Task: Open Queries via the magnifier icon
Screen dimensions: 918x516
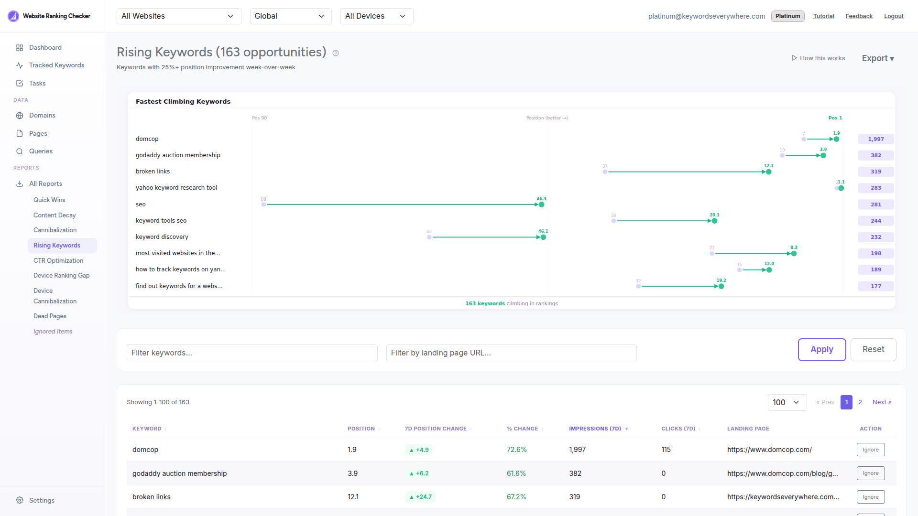Action: [x=19, y=151]
